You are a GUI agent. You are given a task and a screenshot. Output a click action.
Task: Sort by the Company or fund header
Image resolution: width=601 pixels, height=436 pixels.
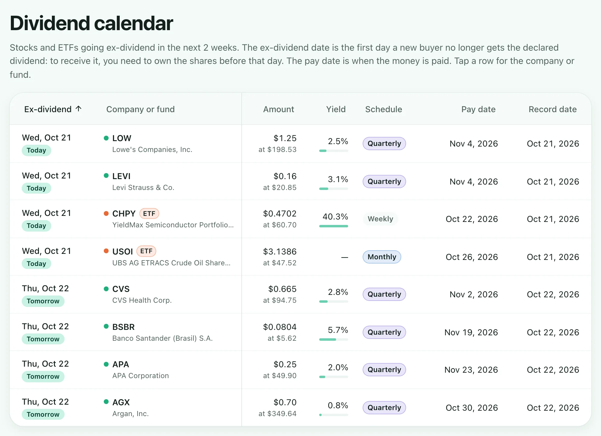coord(140,109)
